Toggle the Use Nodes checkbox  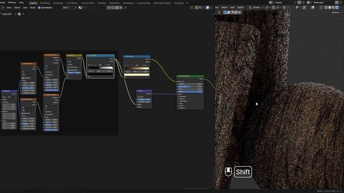coord(39,8)
